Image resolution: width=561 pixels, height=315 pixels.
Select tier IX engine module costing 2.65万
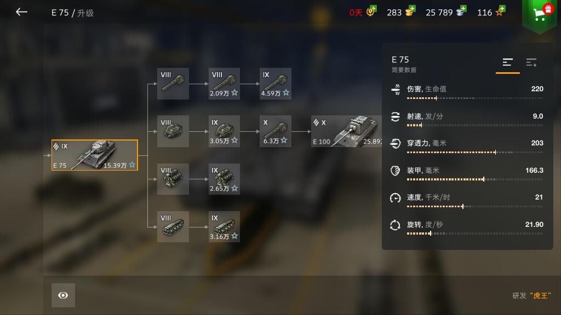(x=224, y=179)
